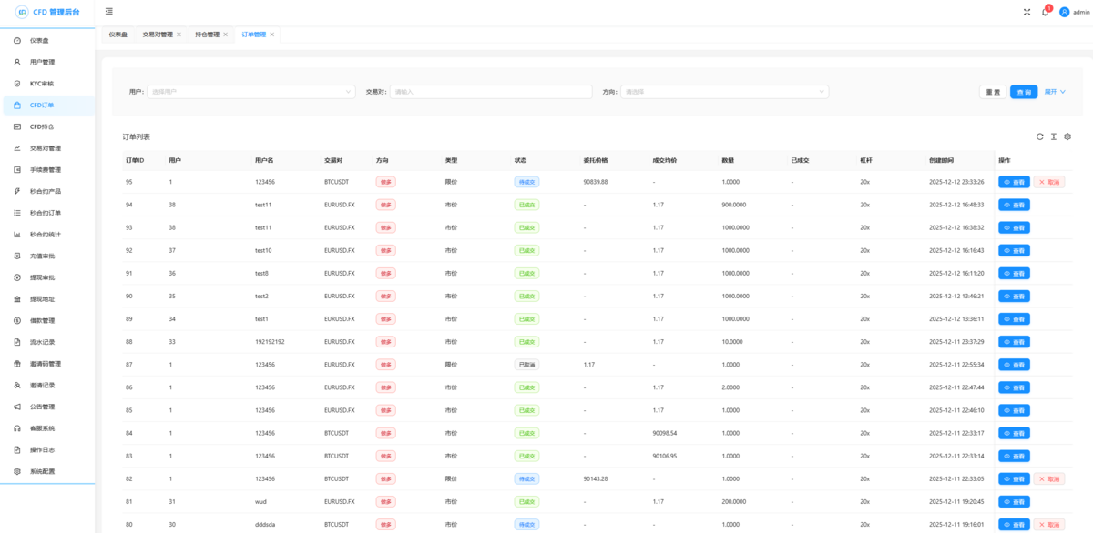Open table density settings icon

pyautogui.click(x=1053, y=136)
